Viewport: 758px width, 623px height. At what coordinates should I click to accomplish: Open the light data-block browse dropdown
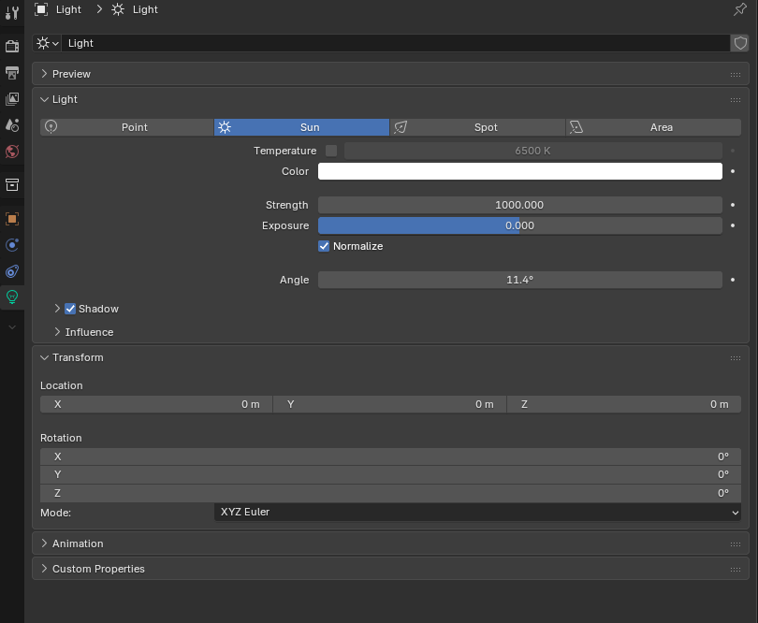point(48,43)
